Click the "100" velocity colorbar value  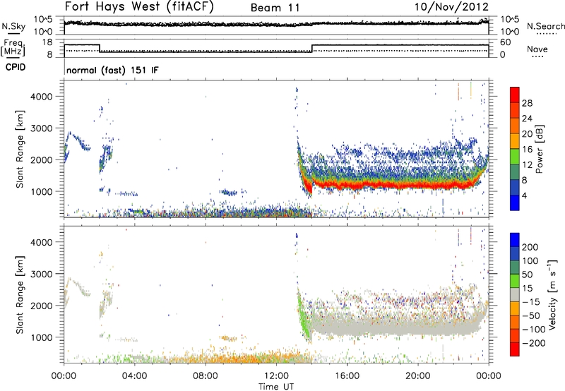(530, 261)
